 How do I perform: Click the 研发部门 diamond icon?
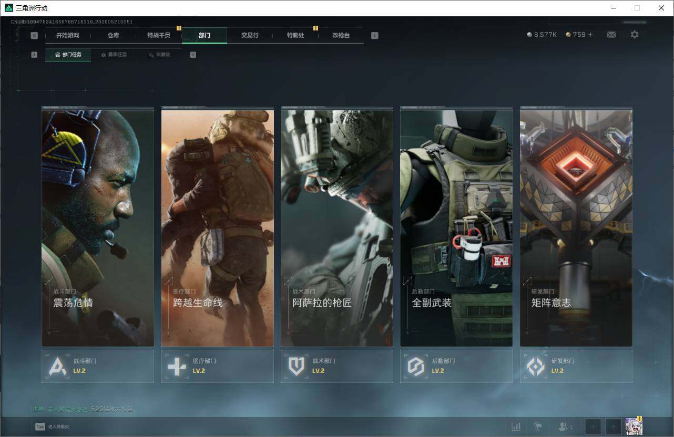pos(536,366)
